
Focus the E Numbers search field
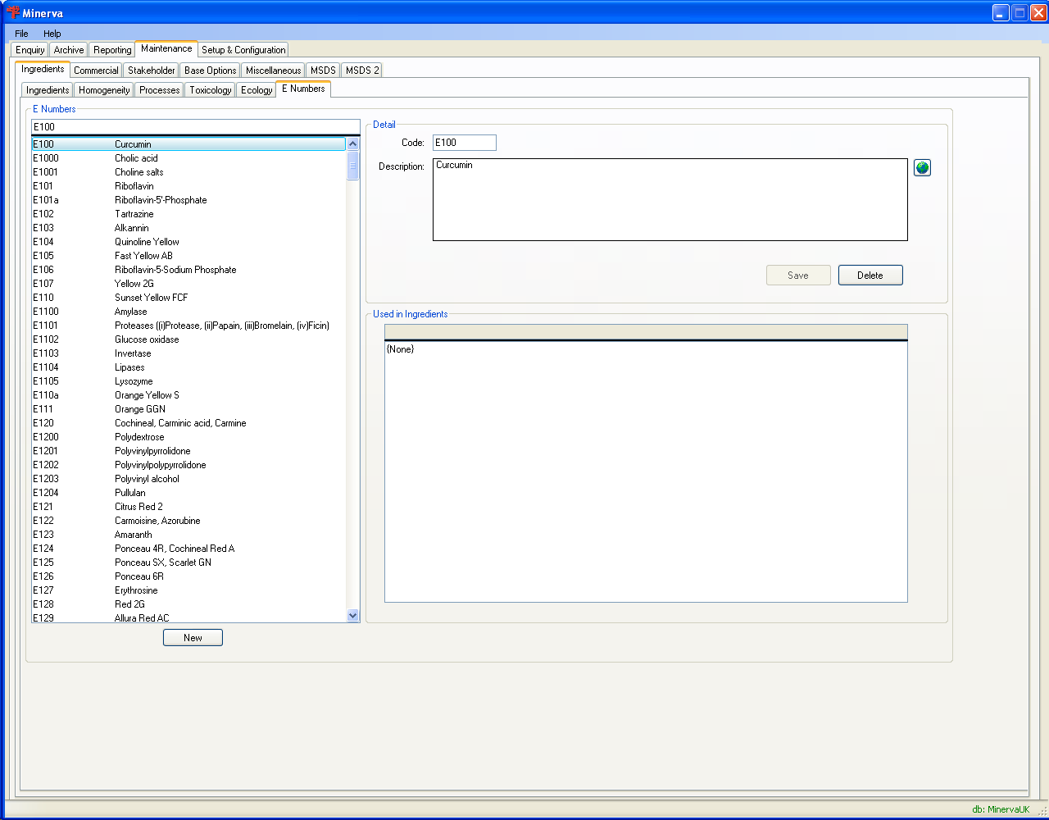click(195, 127)
